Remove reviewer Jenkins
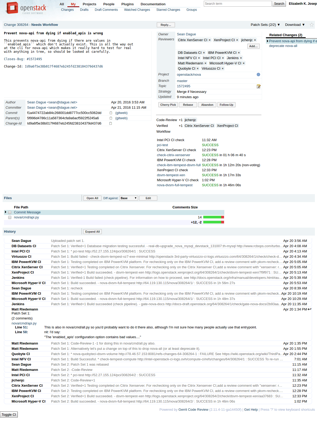The height and width of the screenshot is (421, 317). tap(241, 58)
